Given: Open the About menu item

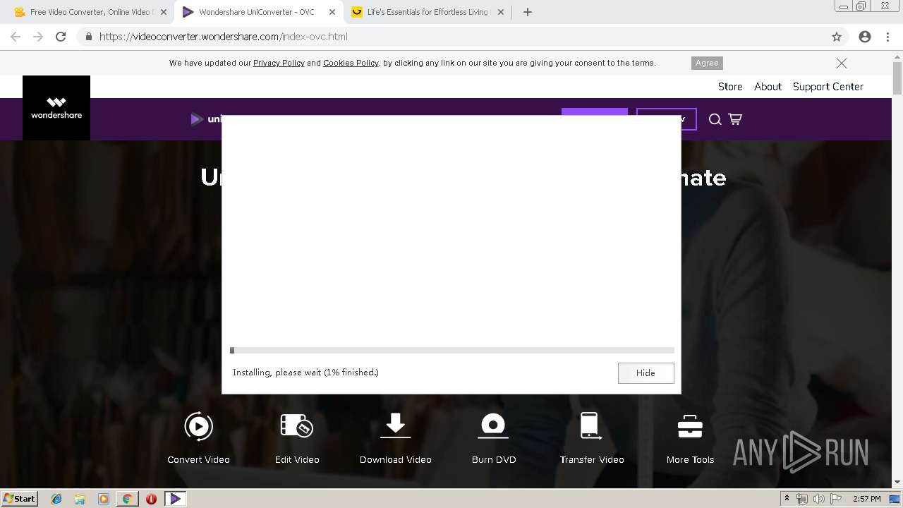Looking at the screenshot, I should tap(768, 87).
